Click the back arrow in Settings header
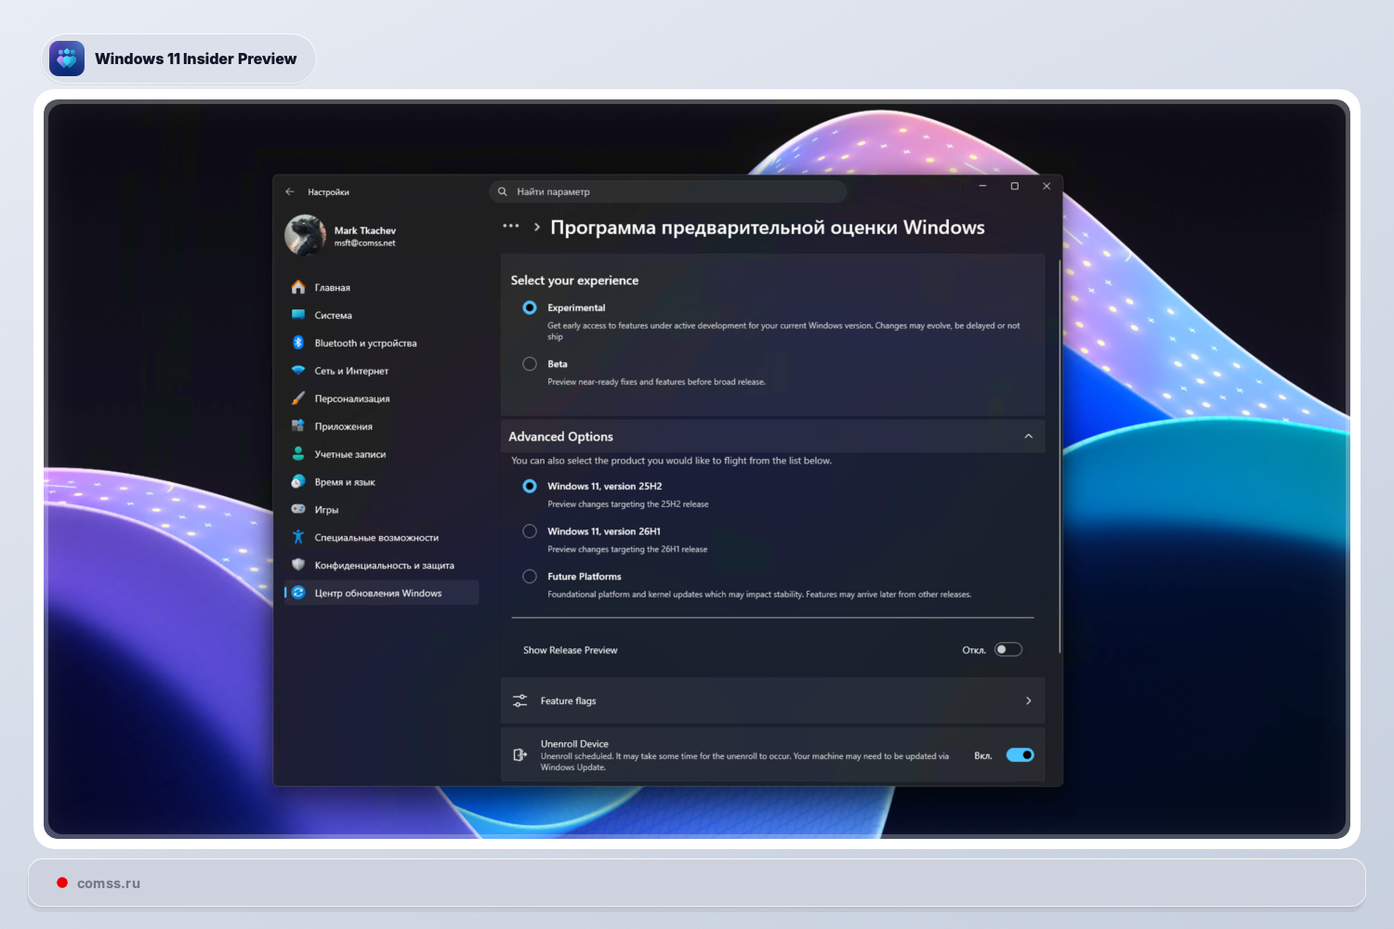The width and height of the screenshot is (1394, 929). (x=290, y=192)
